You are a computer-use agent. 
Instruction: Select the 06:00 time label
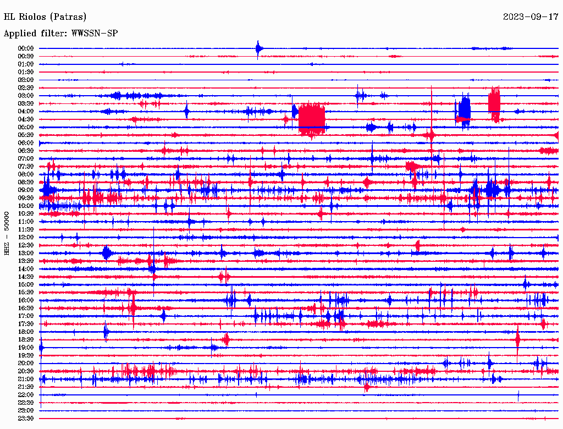click(x=26, y=142)
